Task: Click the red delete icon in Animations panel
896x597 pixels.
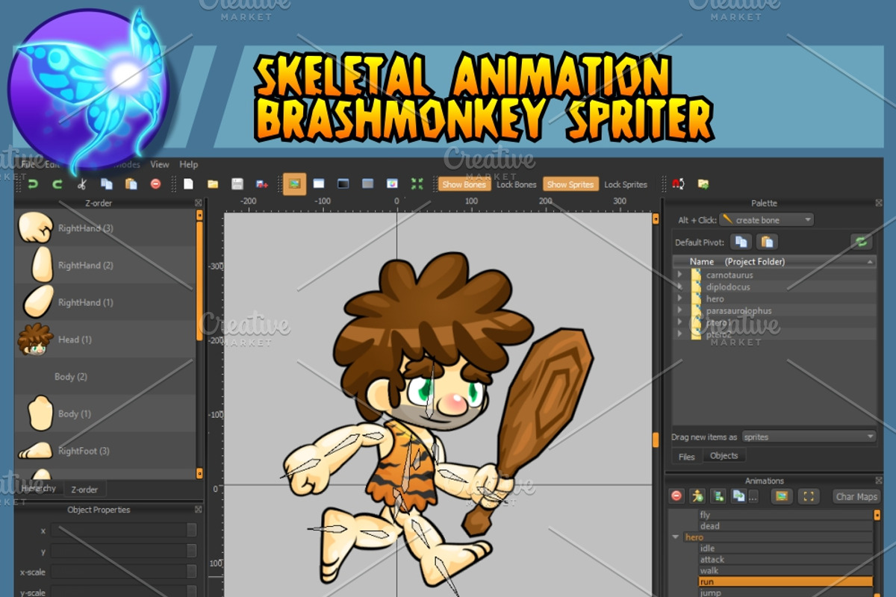Action: coord(676,496)
